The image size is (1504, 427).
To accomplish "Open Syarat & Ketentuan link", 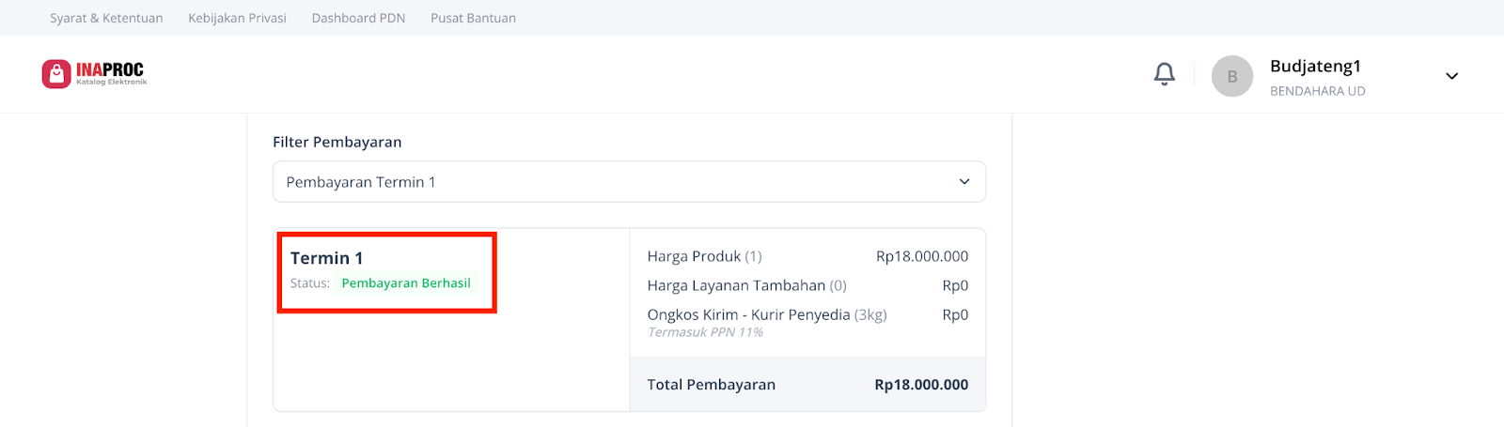I will (x=106, y=18).
